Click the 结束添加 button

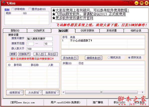[15, 93]
